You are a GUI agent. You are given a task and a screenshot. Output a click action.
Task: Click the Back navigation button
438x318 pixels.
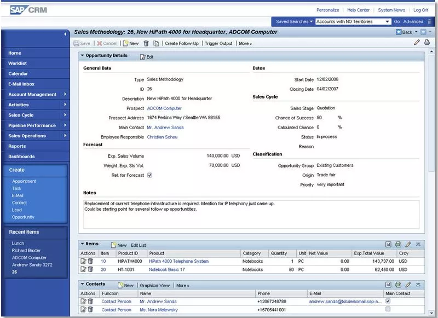(404, 32)
